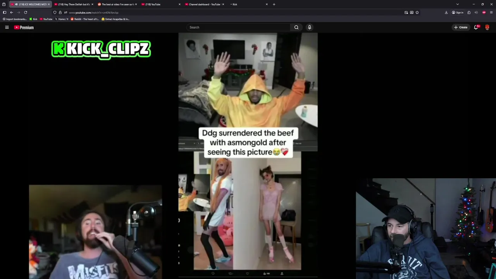Image resolution: width=496 pixels, height=279 pixels.
Task: Open Import bookmarks bookmark
Action: coord(15,19)
